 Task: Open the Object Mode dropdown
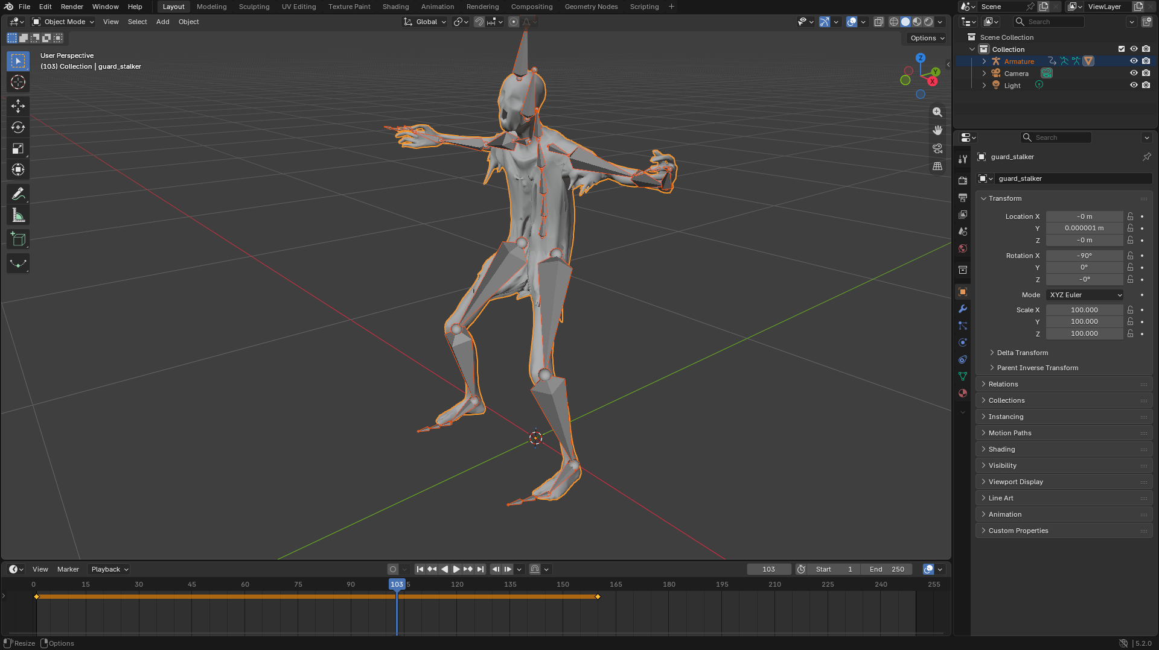pyautogui.click(x=63, y=22)
